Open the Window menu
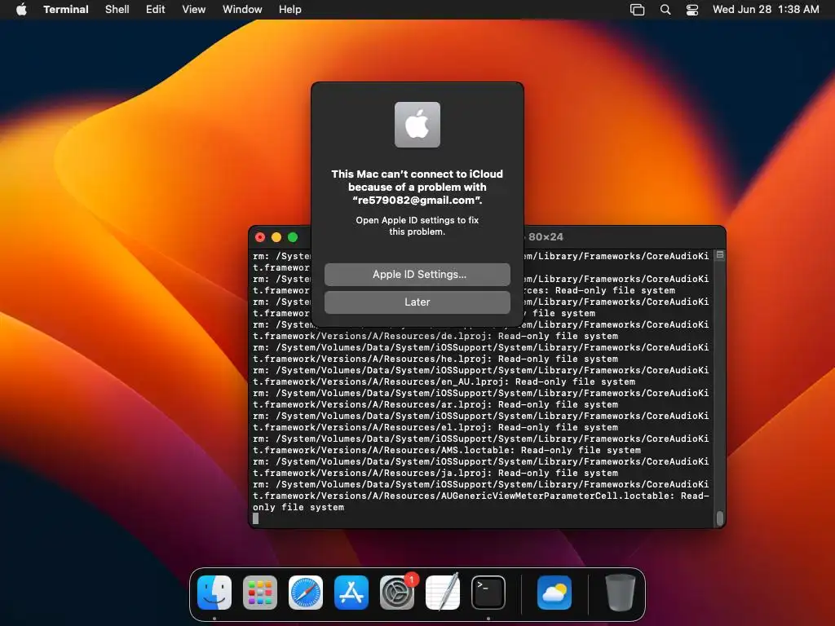 coord(242,10)
